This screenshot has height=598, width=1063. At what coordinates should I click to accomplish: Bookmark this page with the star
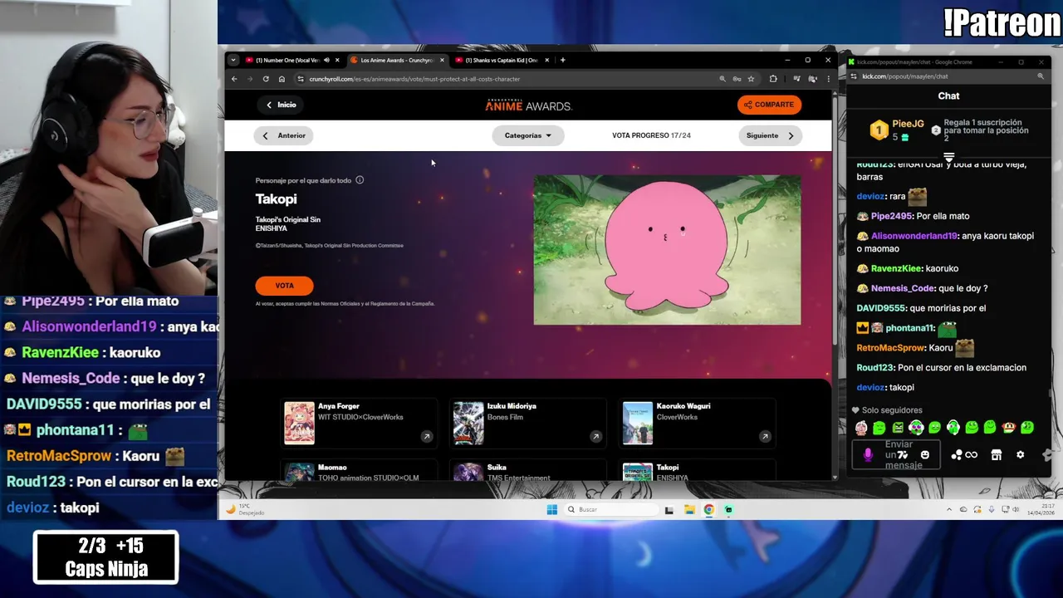coord(751,79)
